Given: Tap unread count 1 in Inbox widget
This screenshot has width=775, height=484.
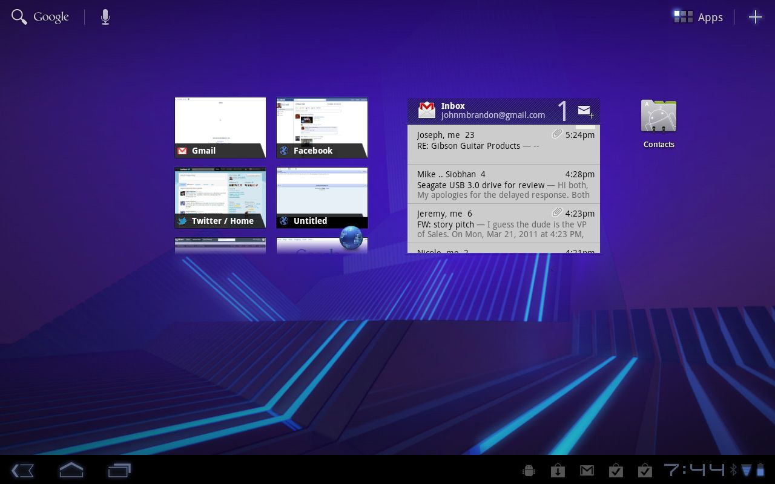Looking at the screenshot, I should point(563,111).
